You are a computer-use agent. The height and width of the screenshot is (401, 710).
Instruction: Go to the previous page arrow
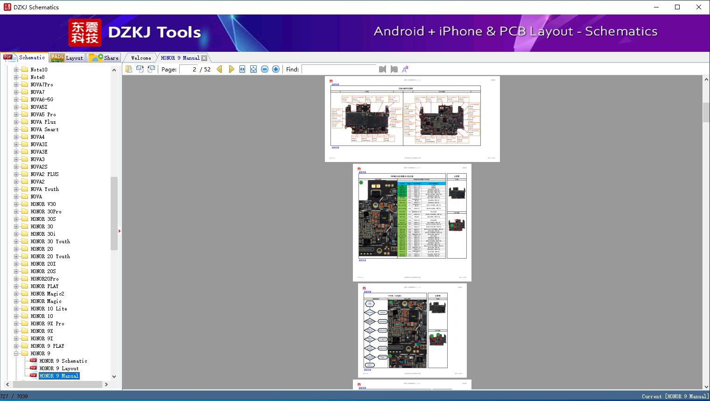tap(219, 69)
